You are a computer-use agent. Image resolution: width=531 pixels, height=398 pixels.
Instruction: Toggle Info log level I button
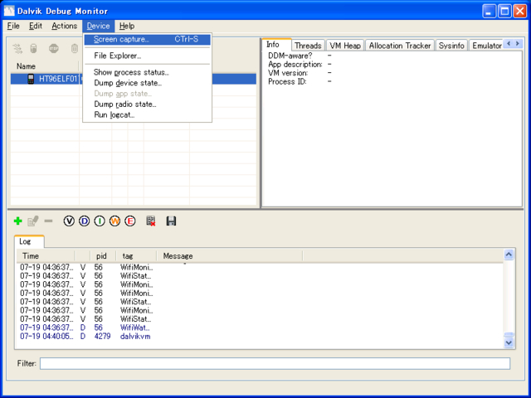point(100,221)
